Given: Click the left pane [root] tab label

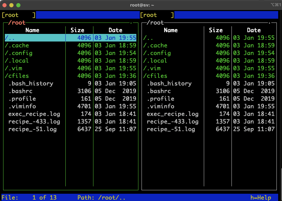Looking at the screenshot, I should point(19,15).
